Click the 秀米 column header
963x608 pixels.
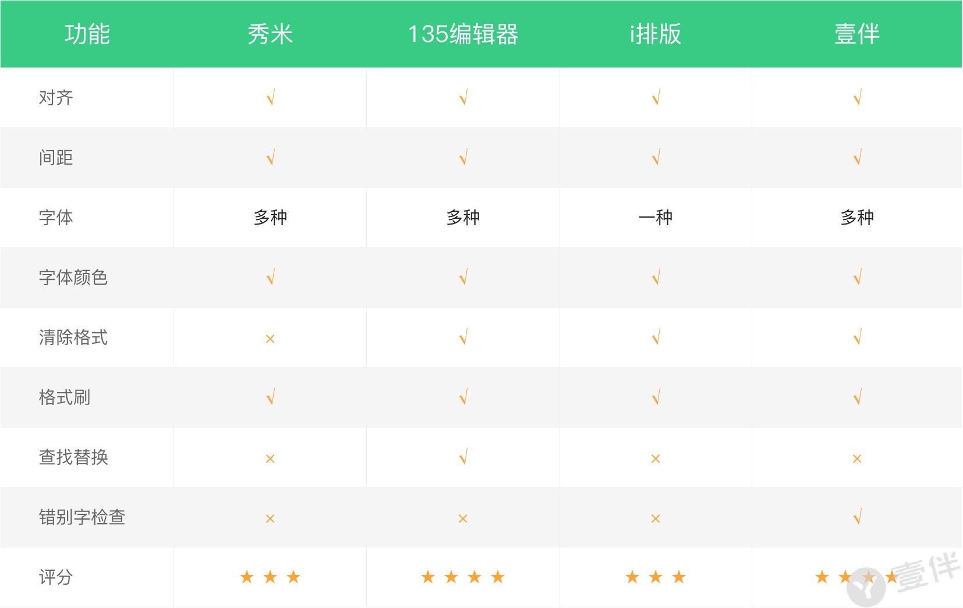click(x=270, y=34)
